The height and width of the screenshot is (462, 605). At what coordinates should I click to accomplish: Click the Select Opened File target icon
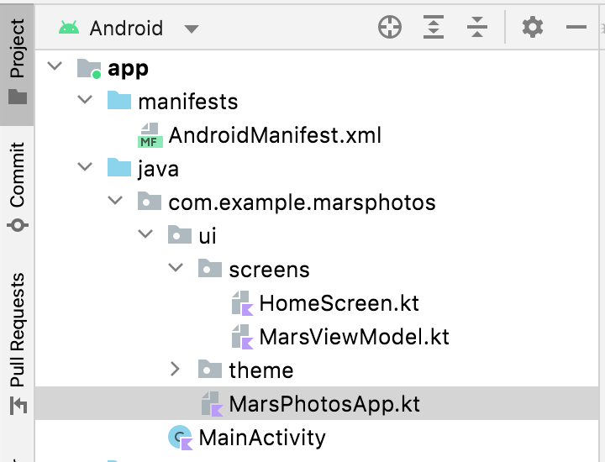(390, 28)
